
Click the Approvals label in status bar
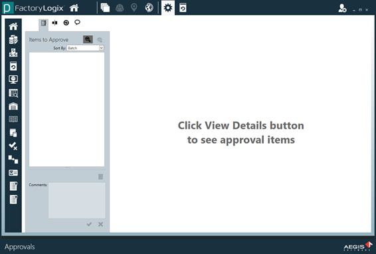pos(20,247)
